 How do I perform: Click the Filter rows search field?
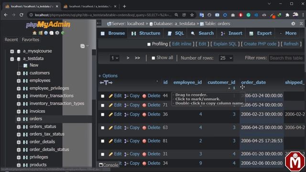point(286,58)
